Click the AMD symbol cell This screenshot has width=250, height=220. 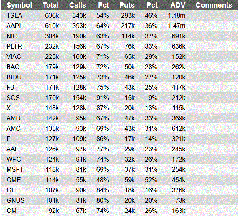[13, 118]
